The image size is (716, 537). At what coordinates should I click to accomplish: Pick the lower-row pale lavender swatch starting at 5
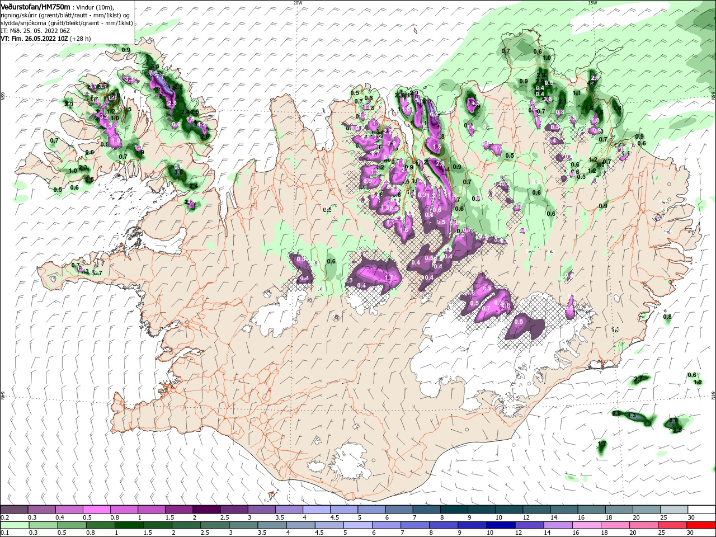click(357, 525)
